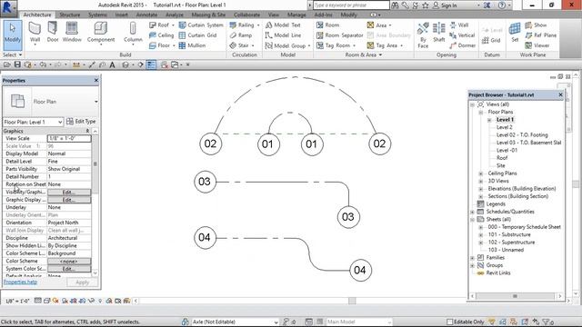This screenshot has width=582, height=327.
Task: Choose the Curtain System tool
Action: 201,25
